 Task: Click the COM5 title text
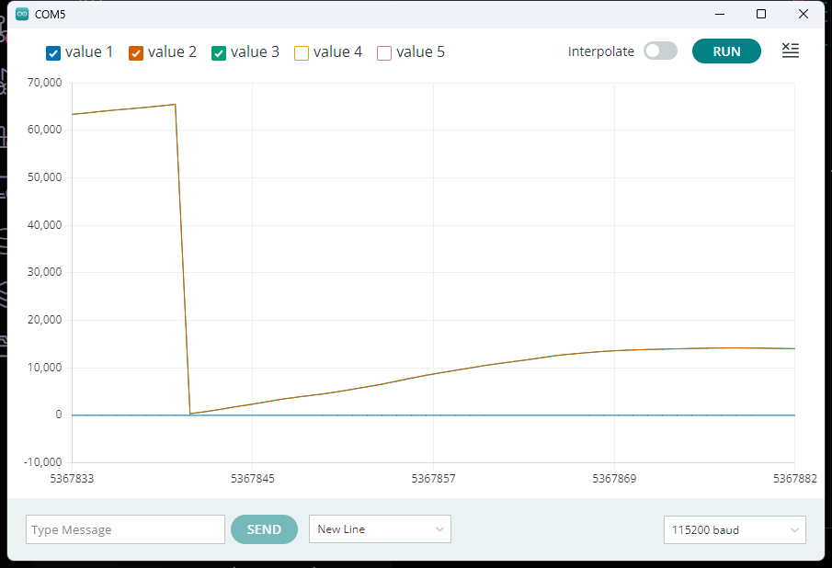pyautogui.click(x=51, y=15)
